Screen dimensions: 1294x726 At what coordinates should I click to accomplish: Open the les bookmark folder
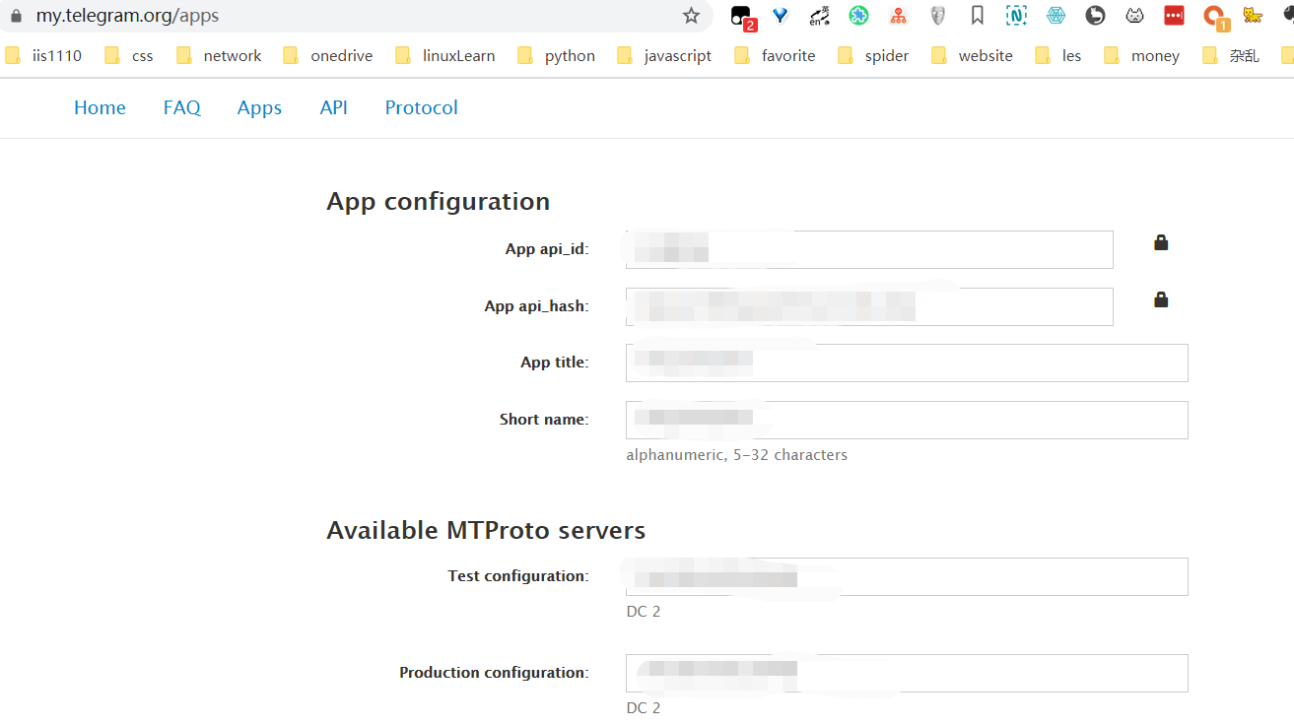pos(1058,56)
